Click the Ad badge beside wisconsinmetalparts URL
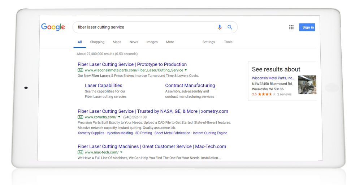The height and width of the screenshot is (185, 355). [81, 70]
